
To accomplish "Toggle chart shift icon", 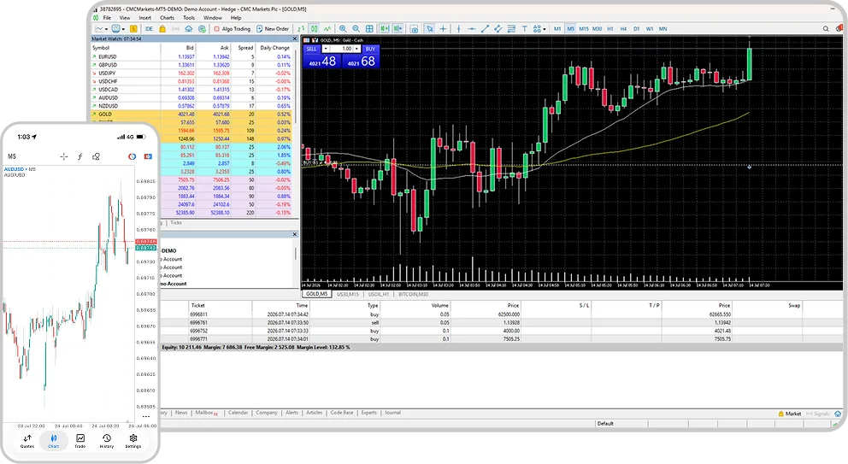I will coord(398,29).
